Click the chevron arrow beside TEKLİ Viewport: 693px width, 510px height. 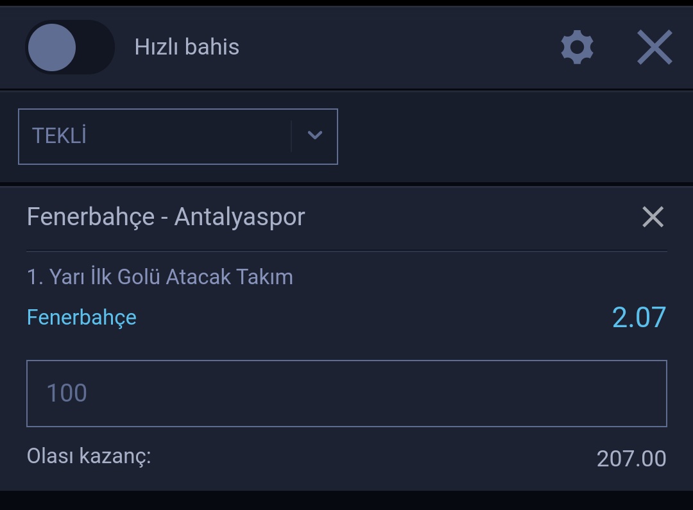(x=314, y=135)
